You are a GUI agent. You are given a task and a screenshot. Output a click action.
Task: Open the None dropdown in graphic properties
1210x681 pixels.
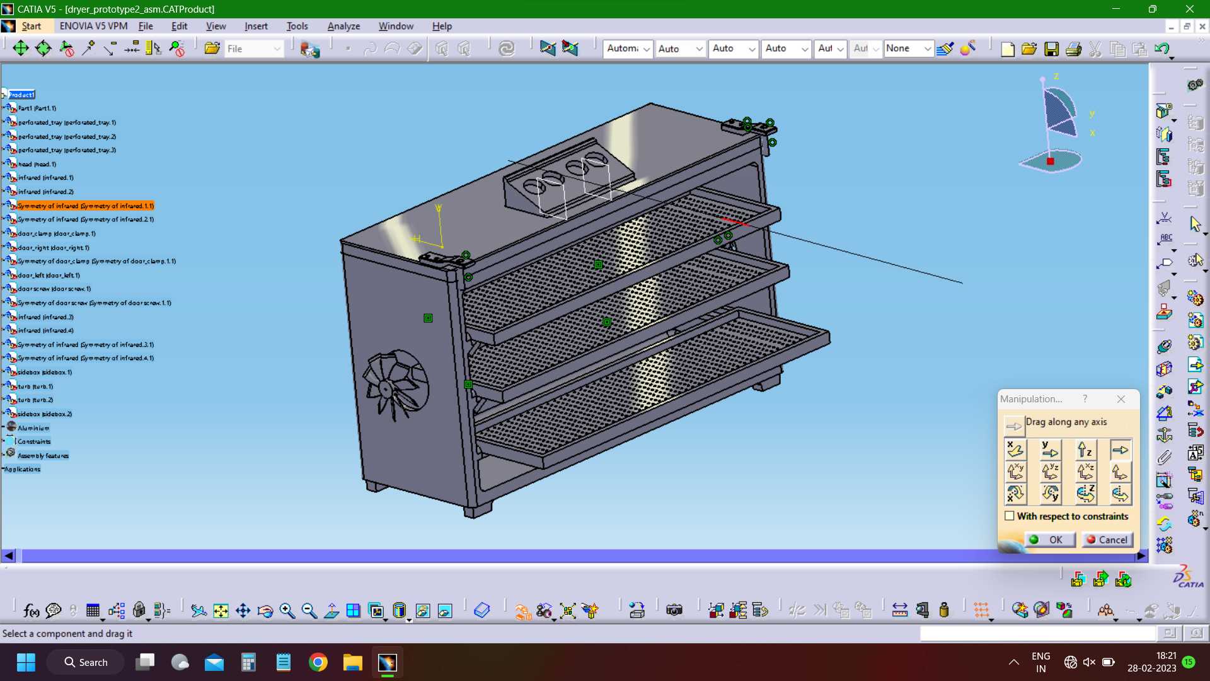[907, 49]
